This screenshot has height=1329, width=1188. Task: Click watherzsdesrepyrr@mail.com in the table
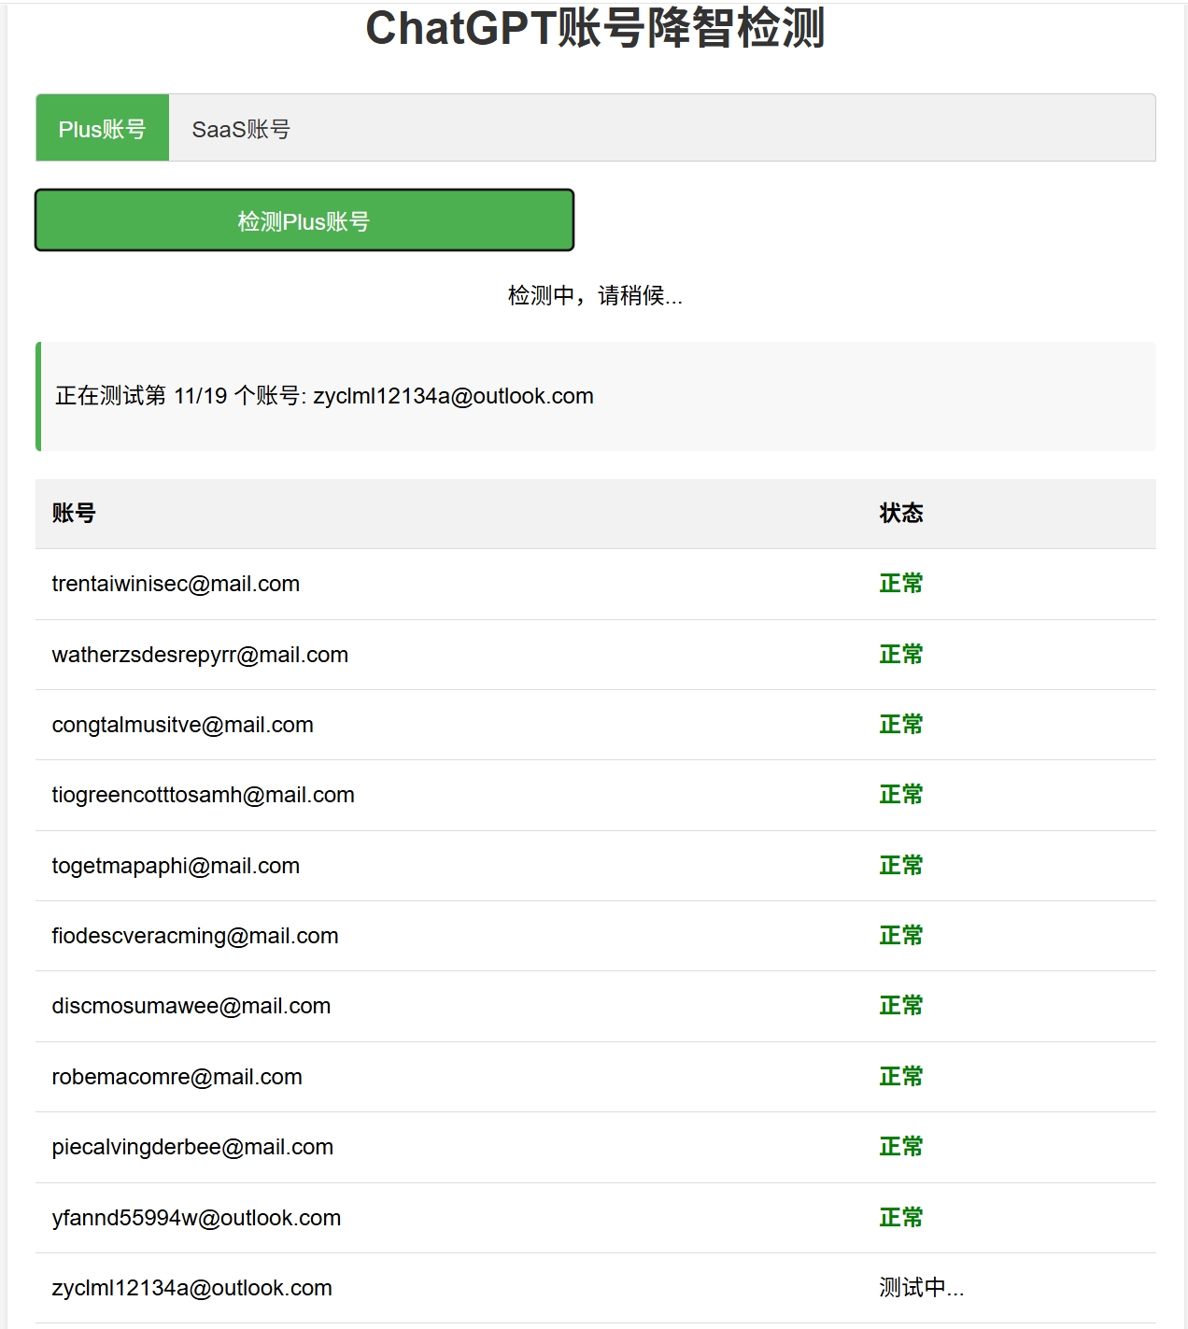[x=200, y=655]
